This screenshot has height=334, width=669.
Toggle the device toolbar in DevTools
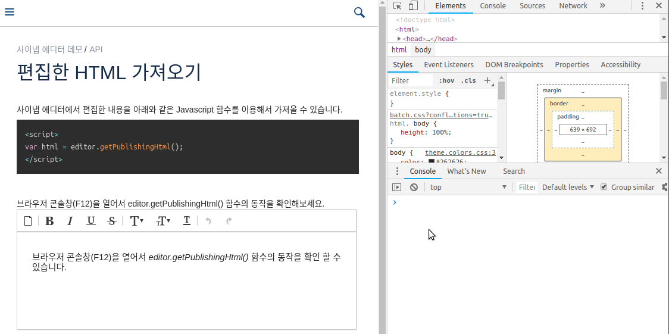(413, 6)
